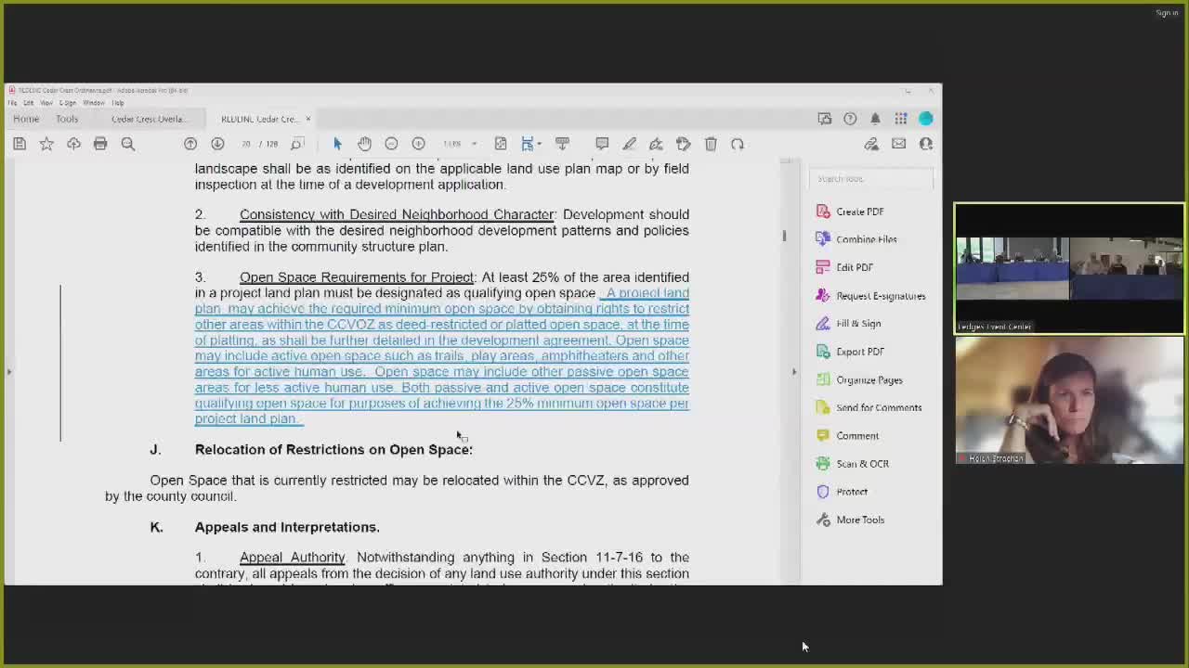Expand the scrolling mode dropdown arrow
Viewport: 1189px width, 668px height.
pyautogui.click(x=539, y=144)
